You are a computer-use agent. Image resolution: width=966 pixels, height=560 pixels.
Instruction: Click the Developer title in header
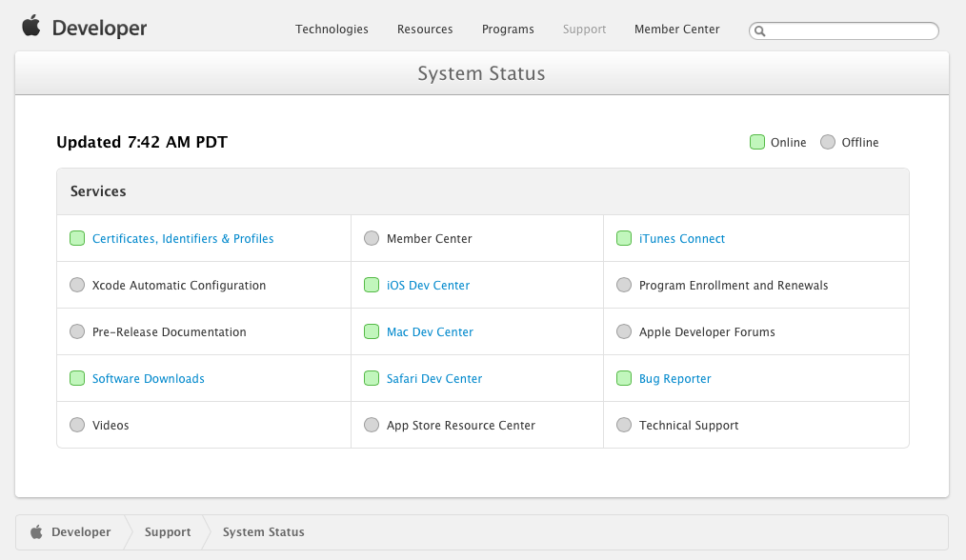point(99,29)
